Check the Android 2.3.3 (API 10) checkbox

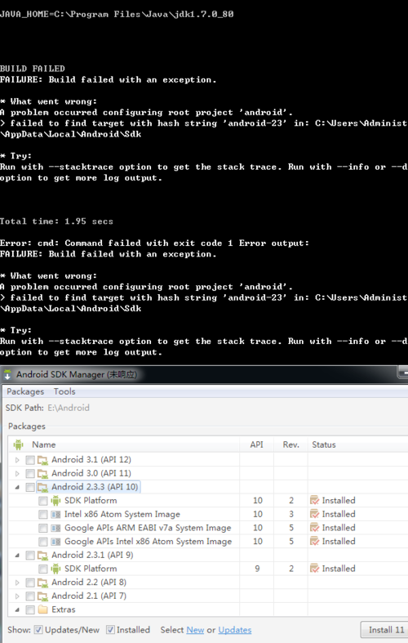pos(30,487)
